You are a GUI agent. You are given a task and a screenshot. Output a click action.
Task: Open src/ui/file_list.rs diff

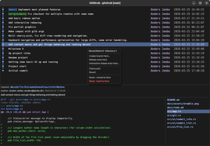pos(180,127)
